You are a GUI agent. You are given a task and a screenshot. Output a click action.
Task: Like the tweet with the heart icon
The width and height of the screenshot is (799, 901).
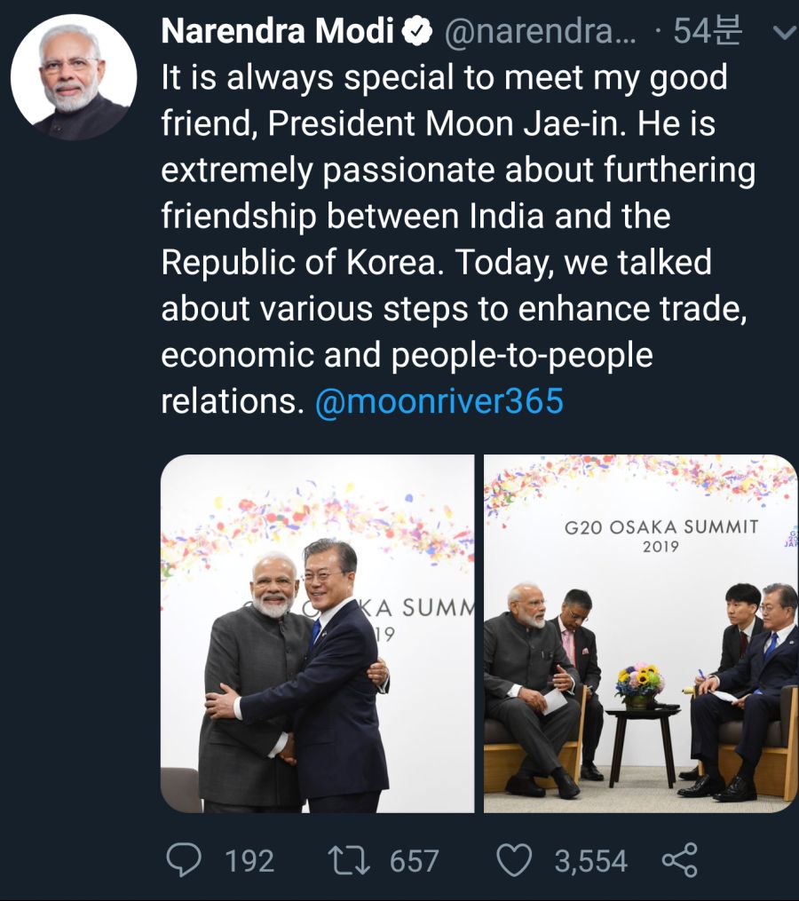coord(515,860)
